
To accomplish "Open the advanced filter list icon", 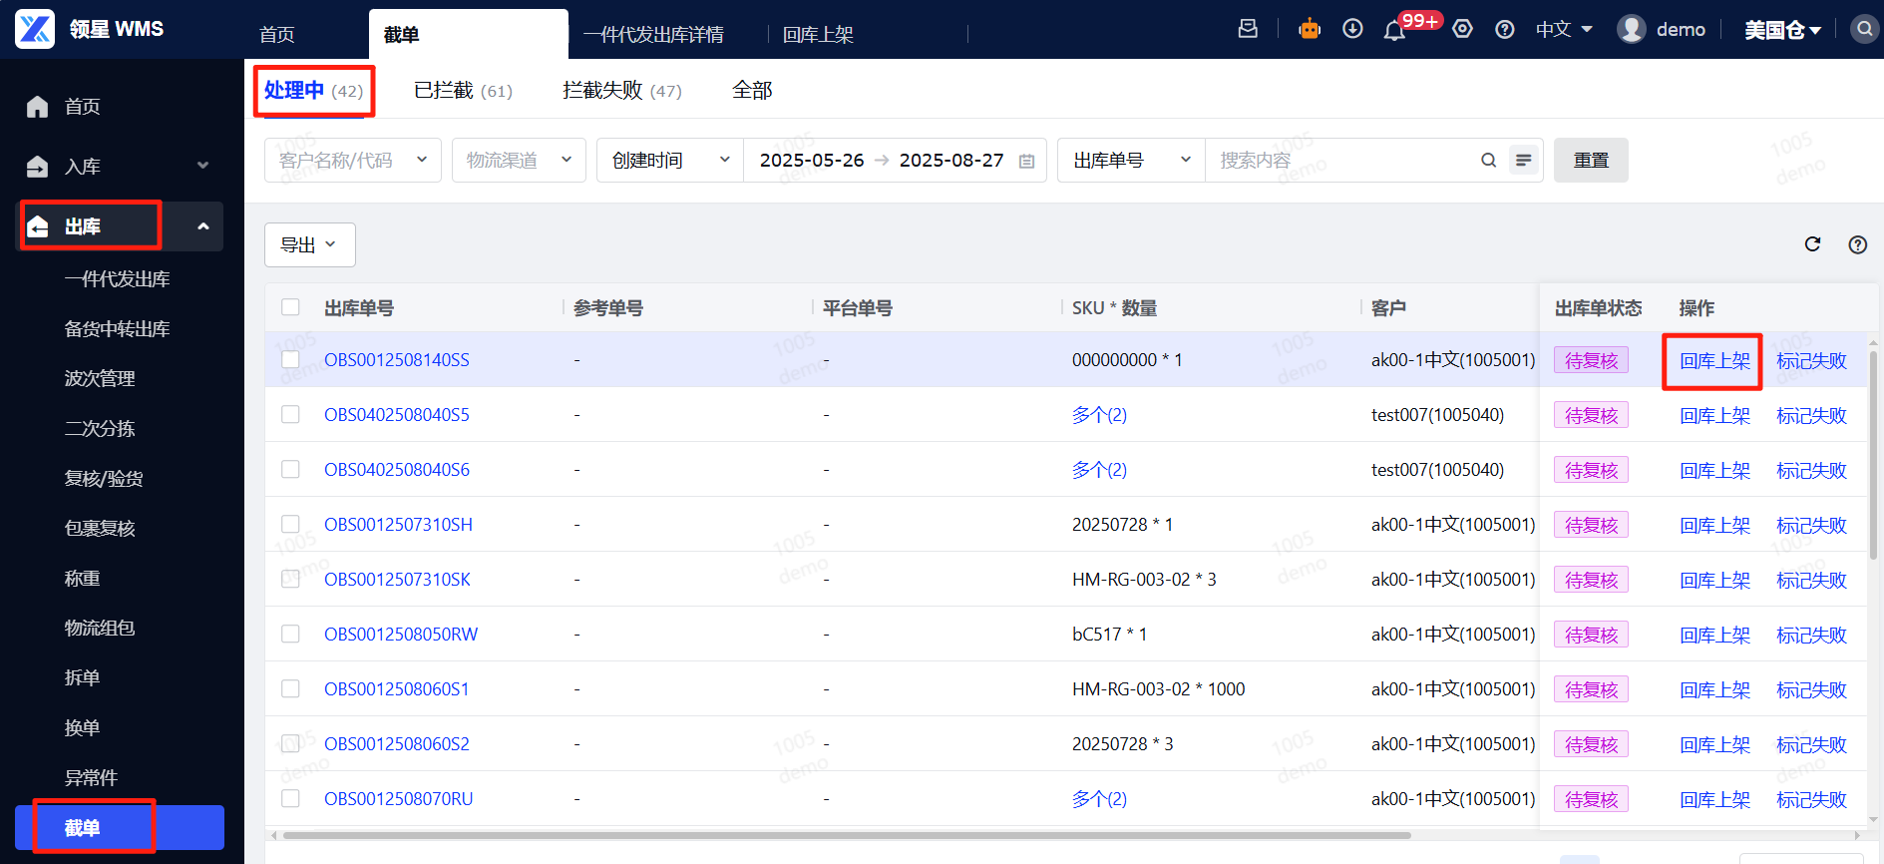I will point(1523,160).
